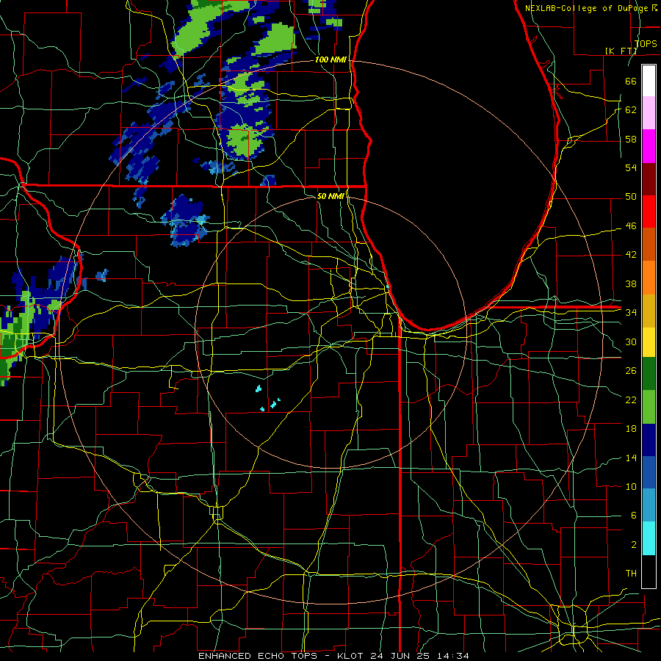Image resolution: width=661 pixels, height=661 pixels.
Task: Click the legend value 66
Action: coord(631,81)
